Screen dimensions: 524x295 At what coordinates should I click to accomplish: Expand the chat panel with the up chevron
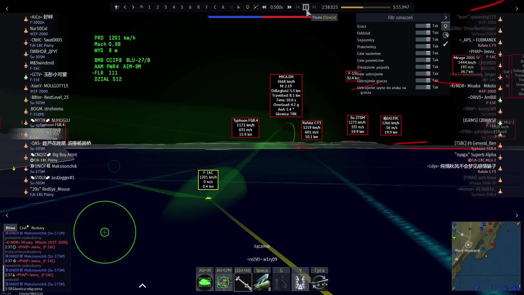click(x=142, y=286)
